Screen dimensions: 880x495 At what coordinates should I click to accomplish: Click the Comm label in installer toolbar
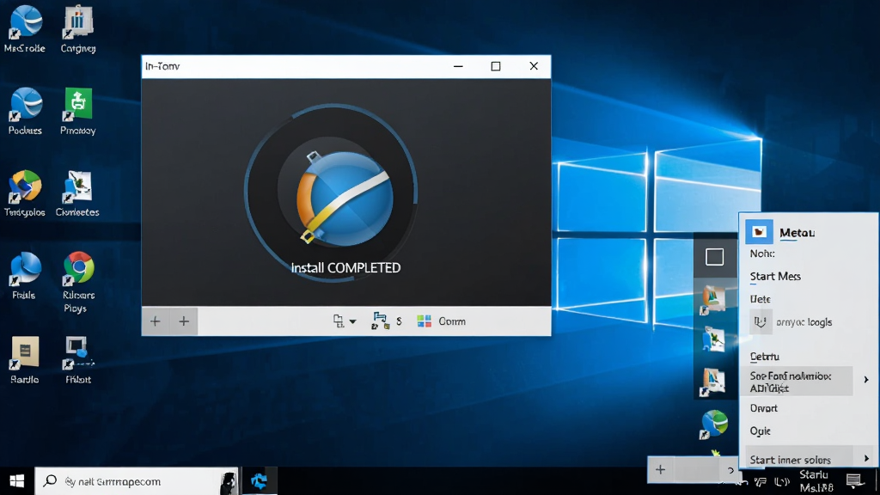pos(452,321)
